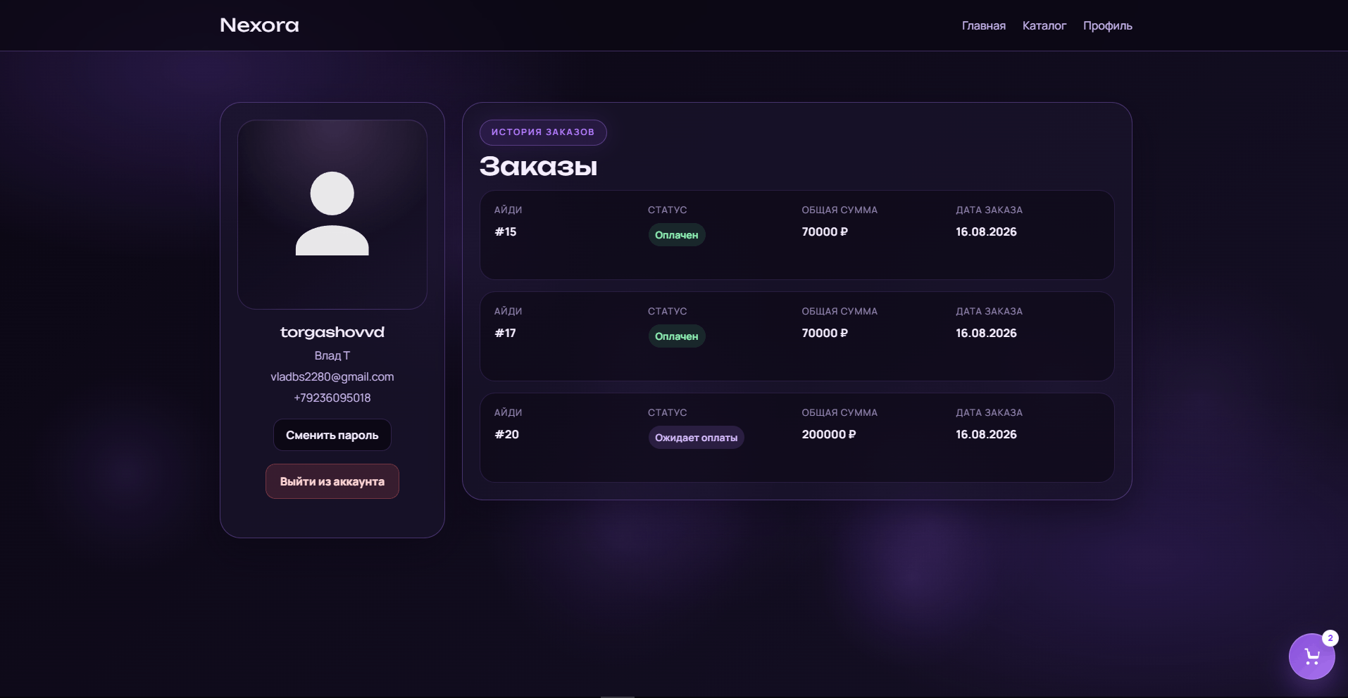Open order #15 card
The height and width of the screenshot is (698, 1348).
pos(797,235)
